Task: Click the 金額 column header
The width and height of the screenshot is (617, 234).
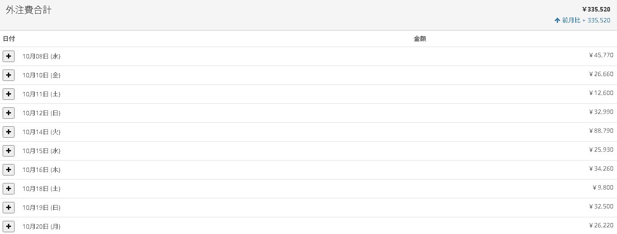Action: coord(420,39)
